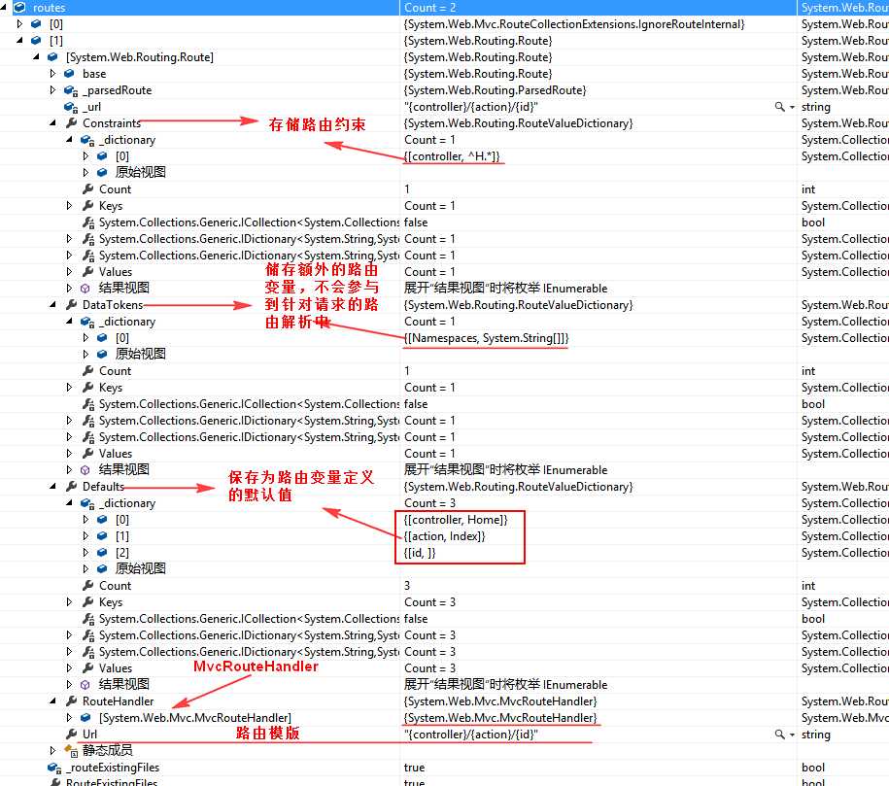Screen dimensions: 889x786
Task: Click the Count wrench icon under Constraints
Action: pos(87,188)
